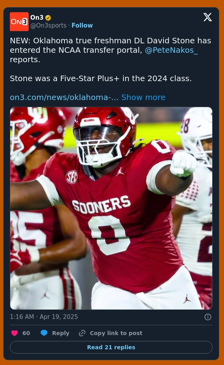Open the @PeteNakos_ mention
The width and height of the screenshot is (224, 365).
tap(171, 50)
